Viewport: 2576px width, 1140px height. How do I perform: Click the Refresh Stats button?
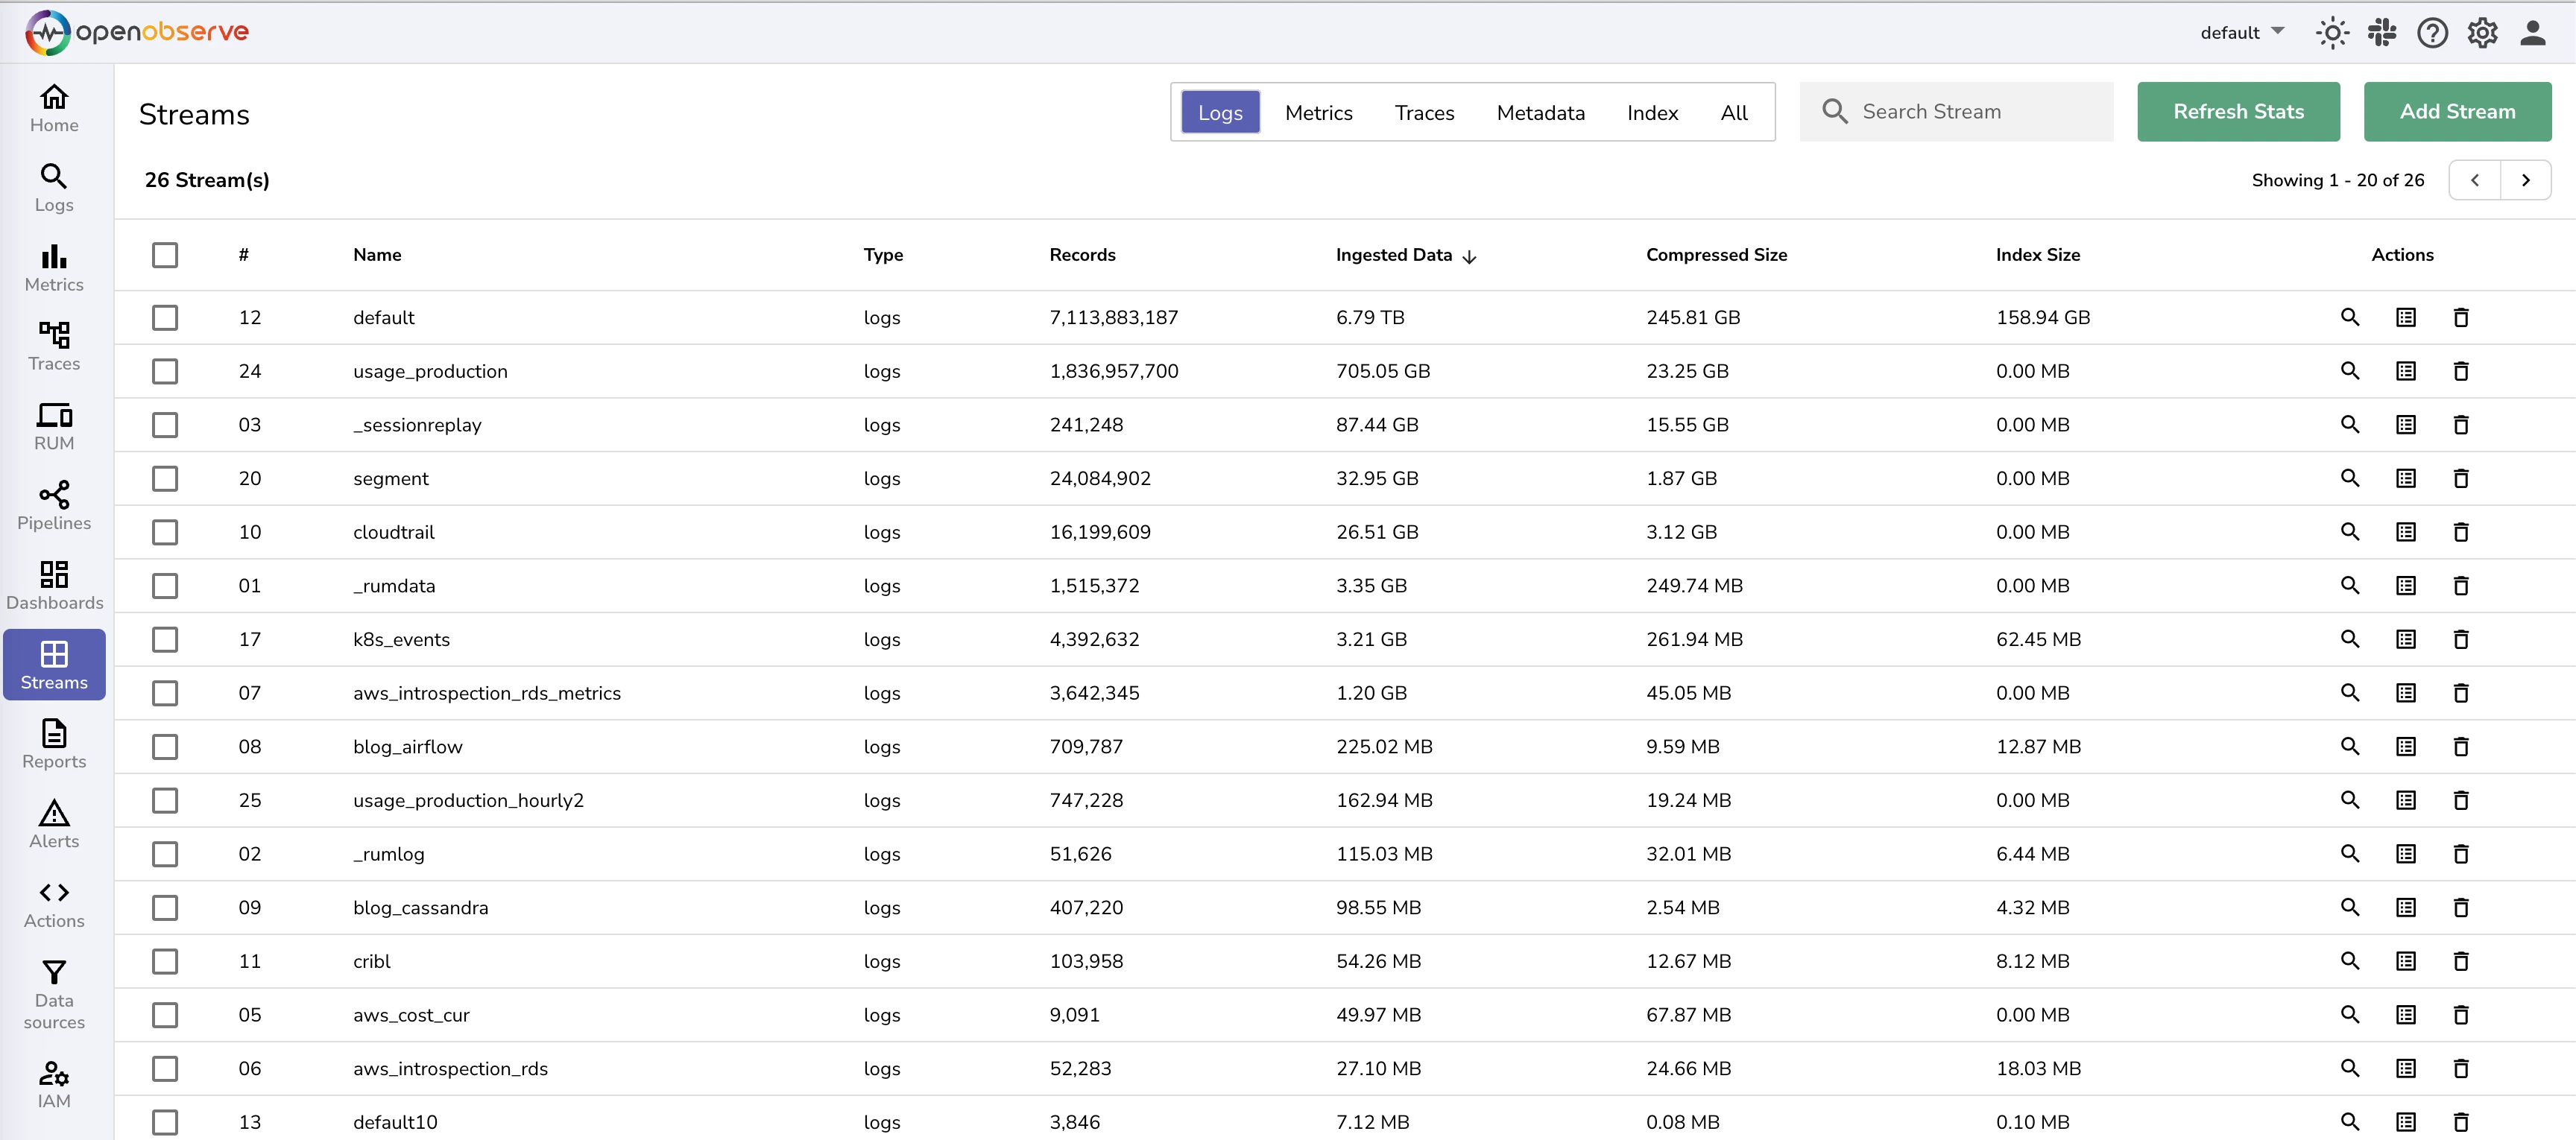click(2237, 112)
